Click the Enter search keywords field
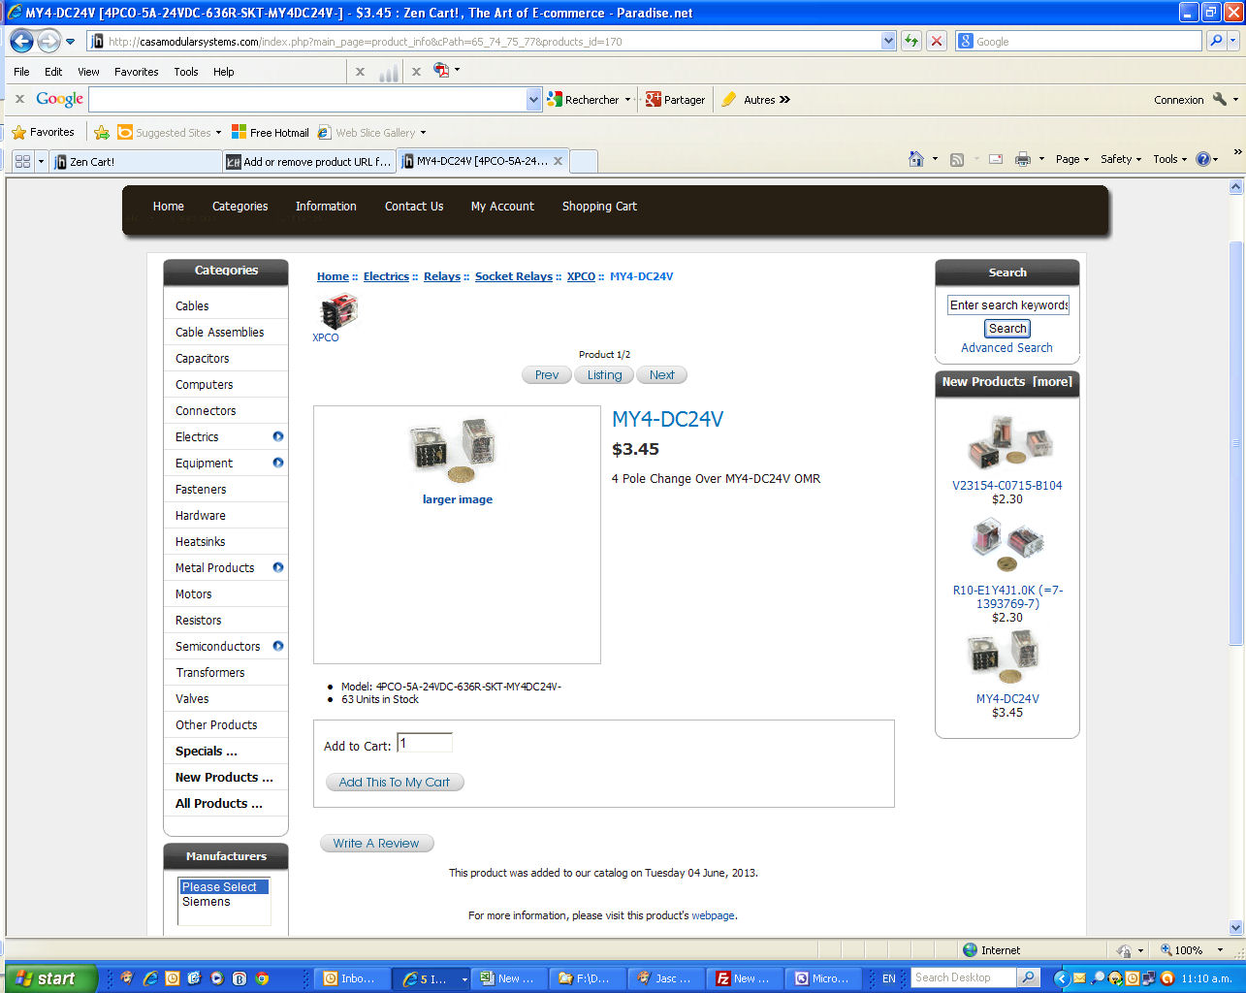 (x=1008, y=304)
